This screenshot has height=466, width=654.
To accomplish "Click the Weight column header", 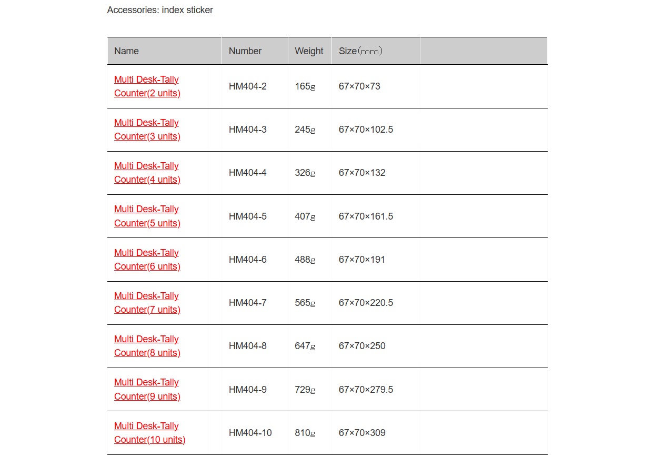I will (x=310, y=51).
